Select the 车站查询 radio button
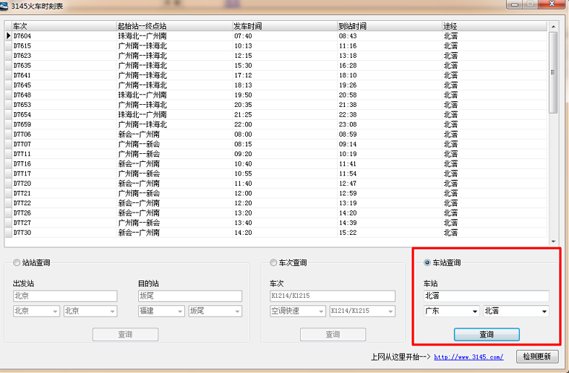This screenshot has width=569, height=373. tap(427, 262)
